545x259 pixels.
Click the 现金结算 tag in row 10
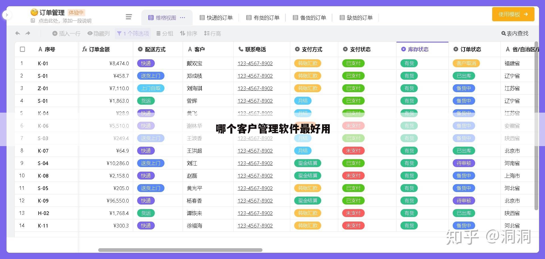308,176
